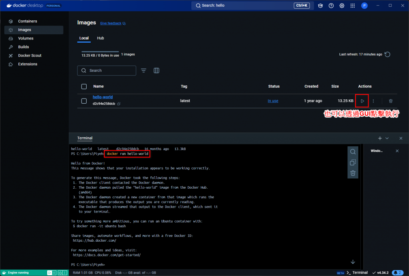Click the Give feedback link

[x=113, y=23]
